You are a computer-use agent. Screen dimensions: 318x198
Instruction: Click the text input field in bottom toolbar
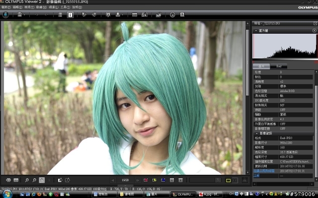[x=202, y=180]
